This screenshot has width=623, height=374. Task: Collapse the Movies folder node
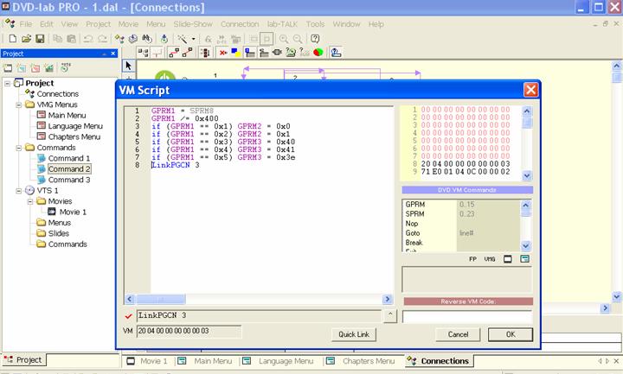coord(30,201)
